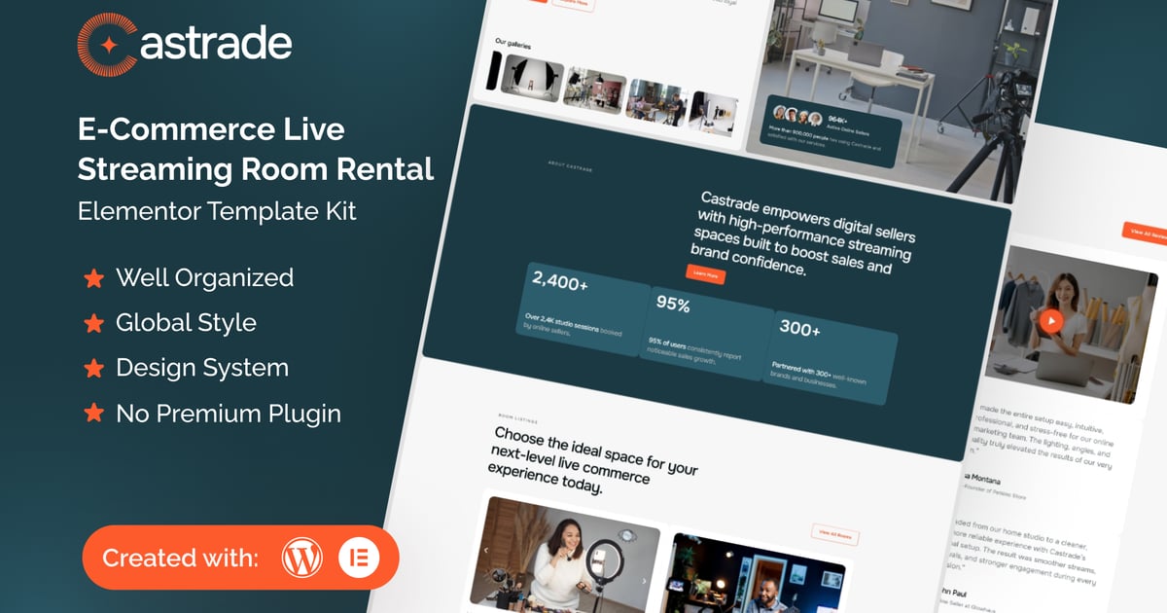
Task: Click the Elementor Template Kit subtitle
Action: (218, 210)
